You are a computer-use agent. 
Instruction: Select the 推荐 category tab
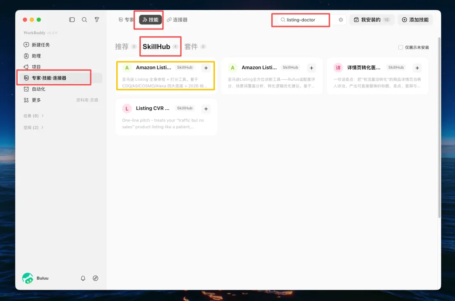pos(126,47)
